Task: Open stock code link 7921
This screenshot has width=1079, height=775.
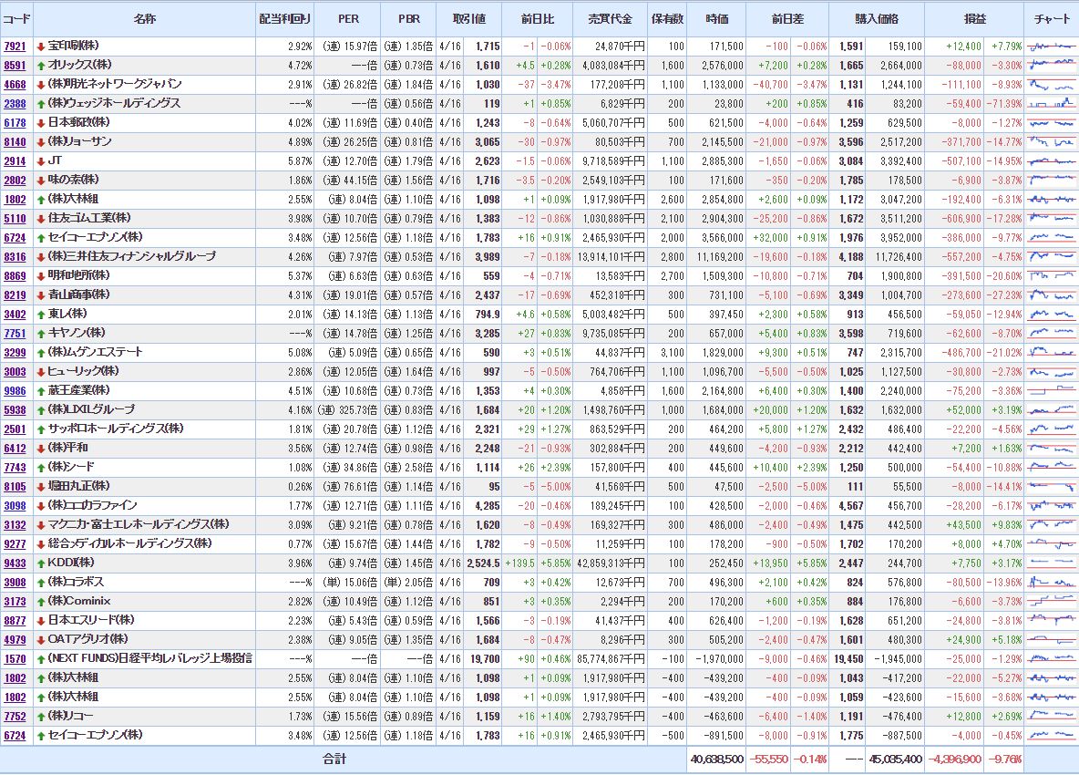Action: tap(15, 46)
